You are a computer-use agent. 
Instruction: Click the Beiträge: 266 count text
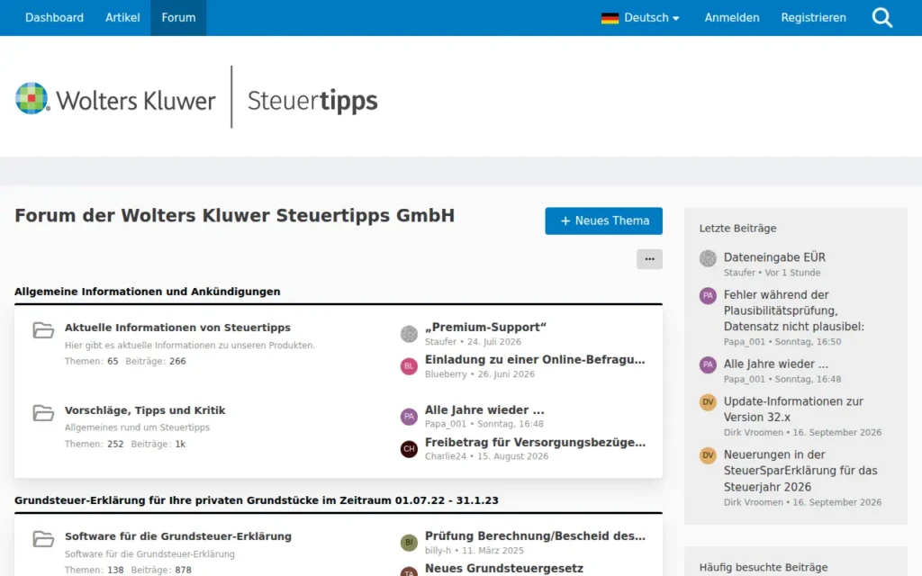pyautogui.click(x=156, y=362)
